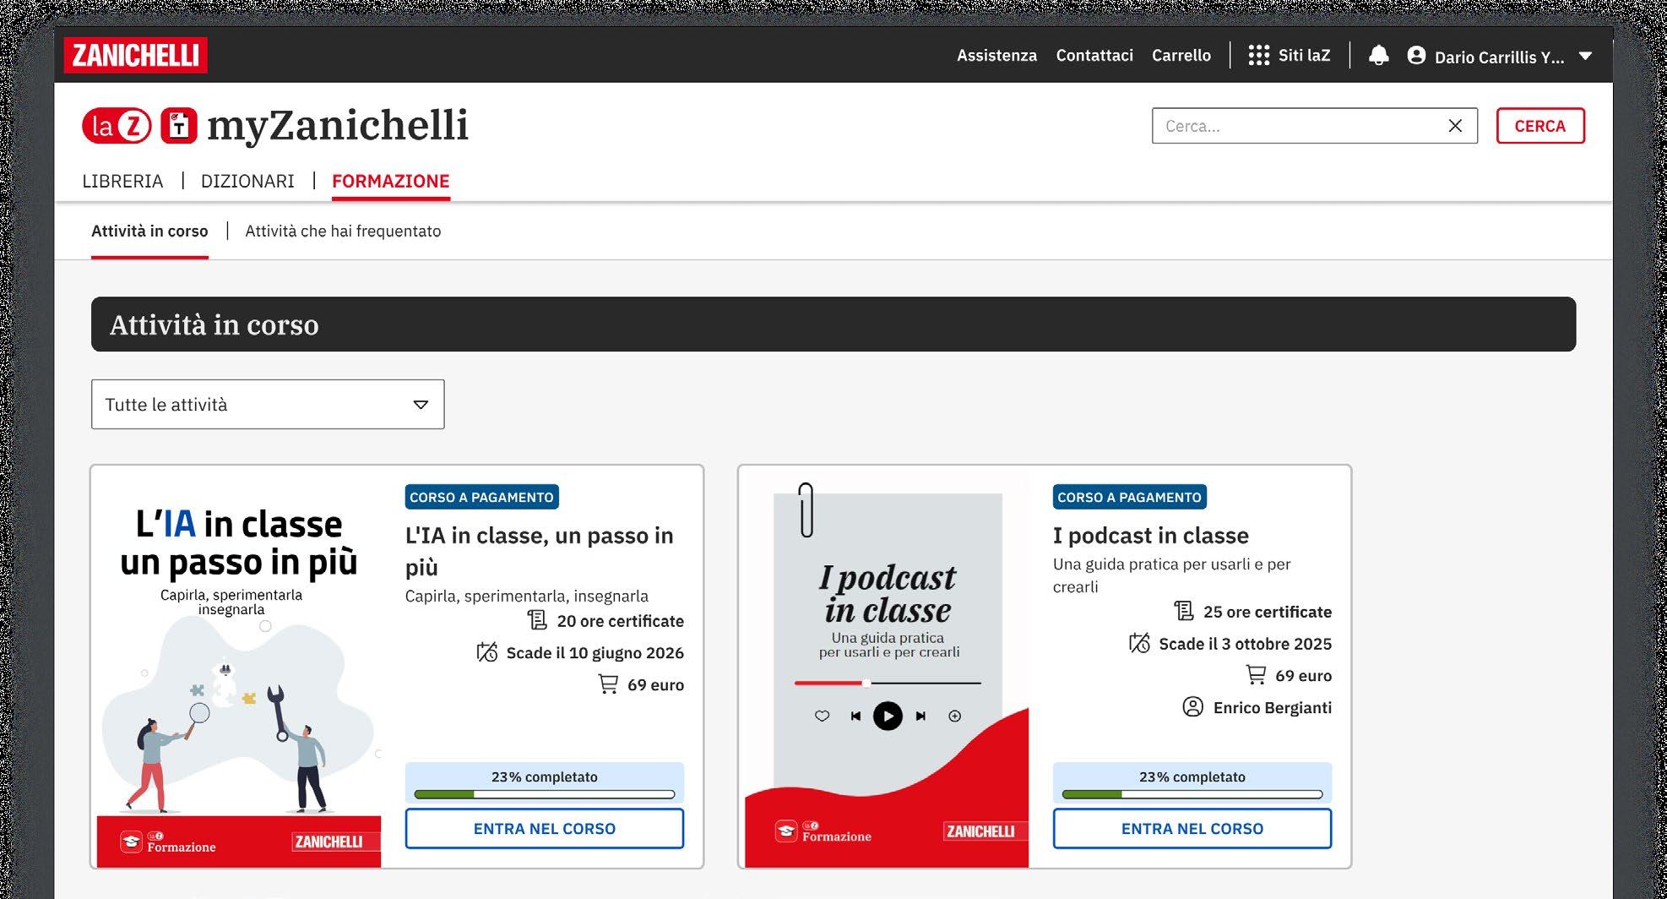Open the Contattaci link
Viewport: 1667px width, 899px height.
coord(1094,55)
